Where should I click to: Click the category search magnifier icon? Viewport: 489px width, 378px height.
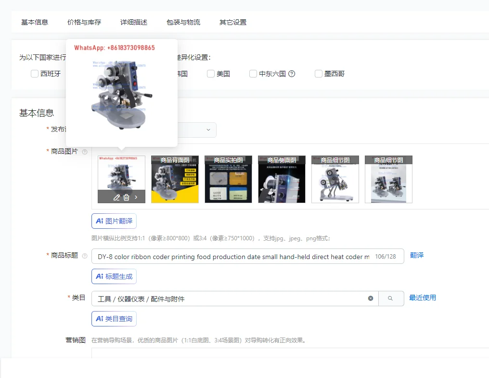(390, 299)
